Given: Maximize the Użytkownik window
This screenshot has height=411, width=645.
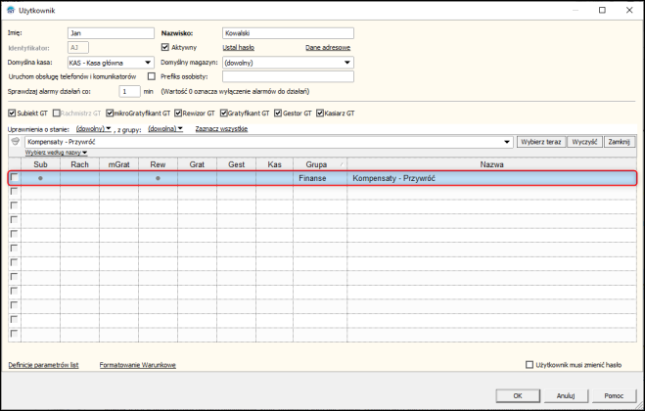Looking at the screenshot, I should tap(602, 11).
